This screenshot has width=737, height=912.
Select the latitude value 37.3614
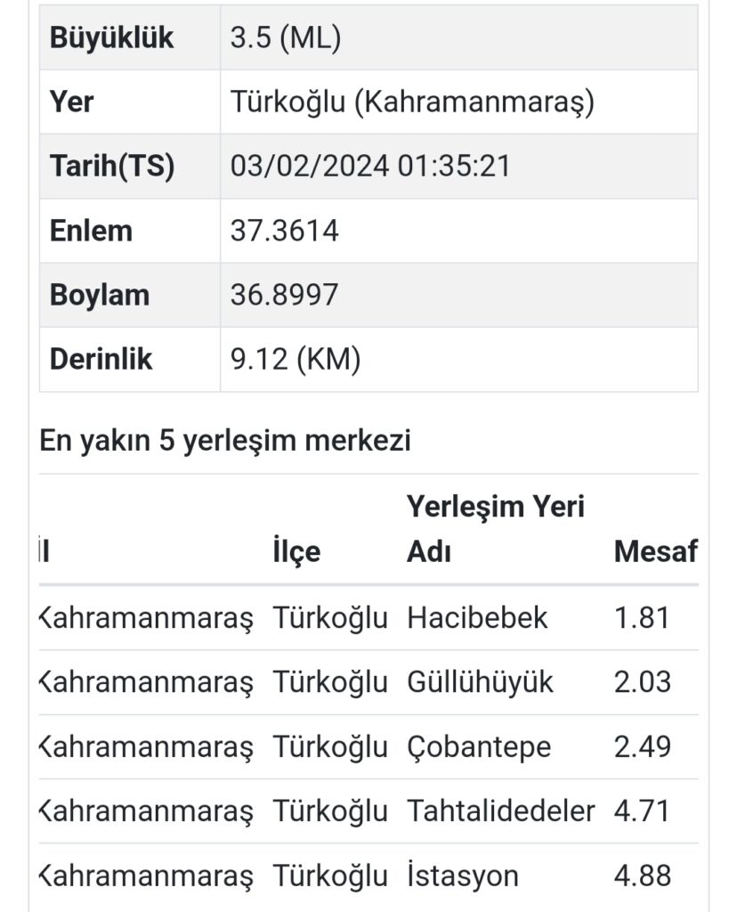[x=285, y=231]
